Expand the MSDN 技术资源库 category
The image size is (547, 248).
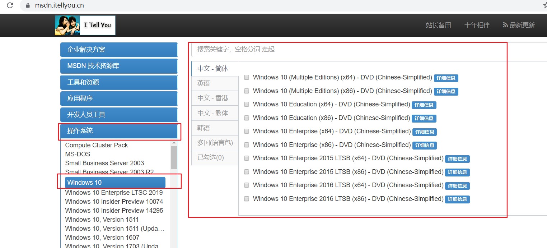click(119, 66)
